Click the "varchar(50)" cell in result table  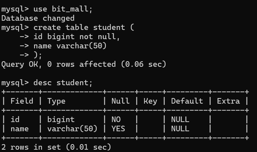tap(72, 129)
